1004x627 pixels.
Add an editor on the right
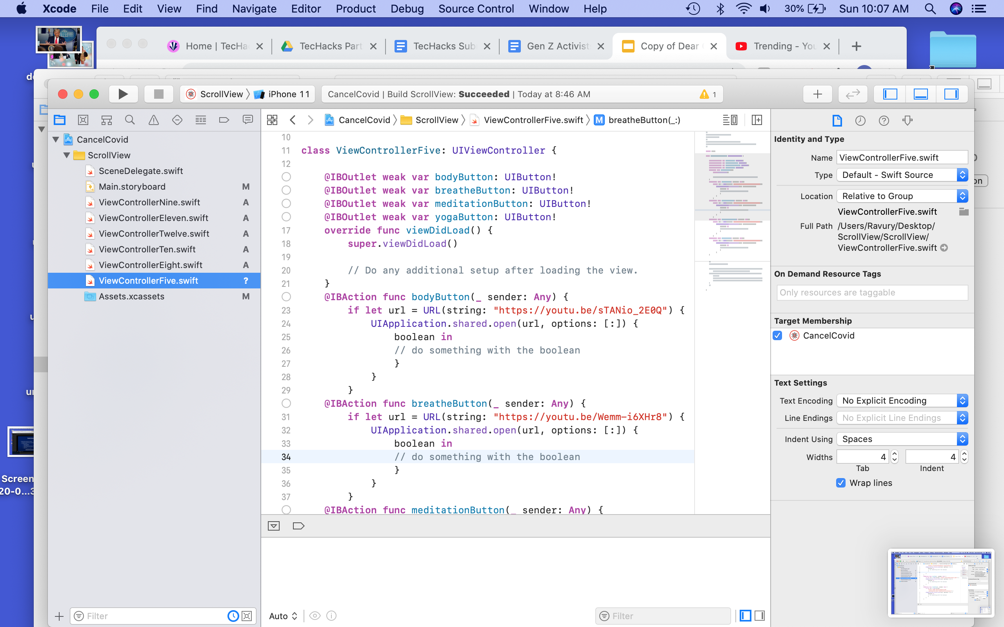[757, 120]
